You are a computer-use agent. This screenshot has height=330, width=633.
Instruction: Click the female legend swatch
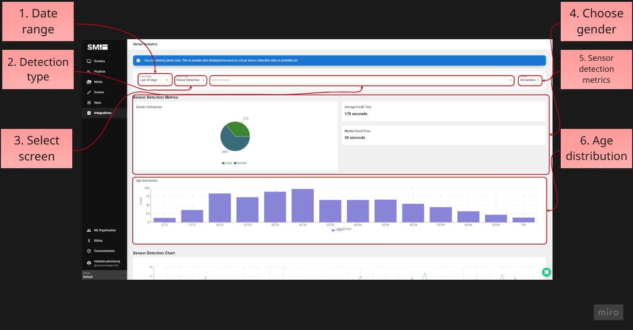coord(235,163)
